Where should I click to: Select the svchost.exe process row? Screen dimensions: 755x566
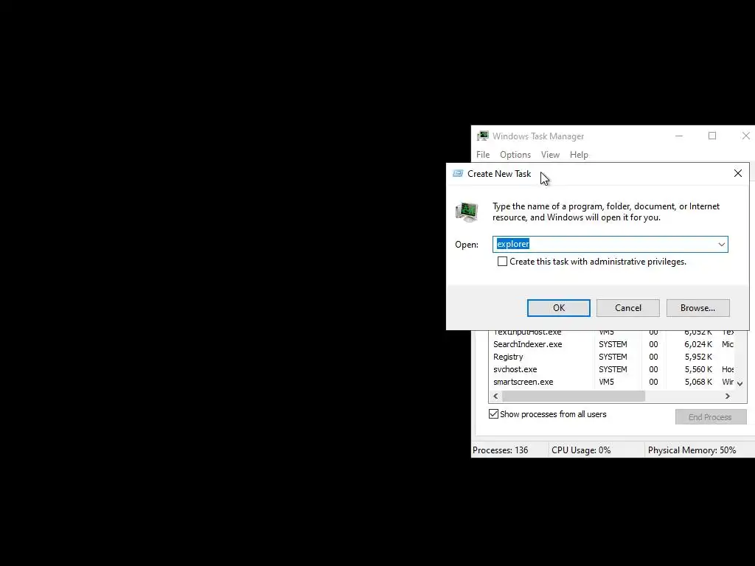[611, 369]
